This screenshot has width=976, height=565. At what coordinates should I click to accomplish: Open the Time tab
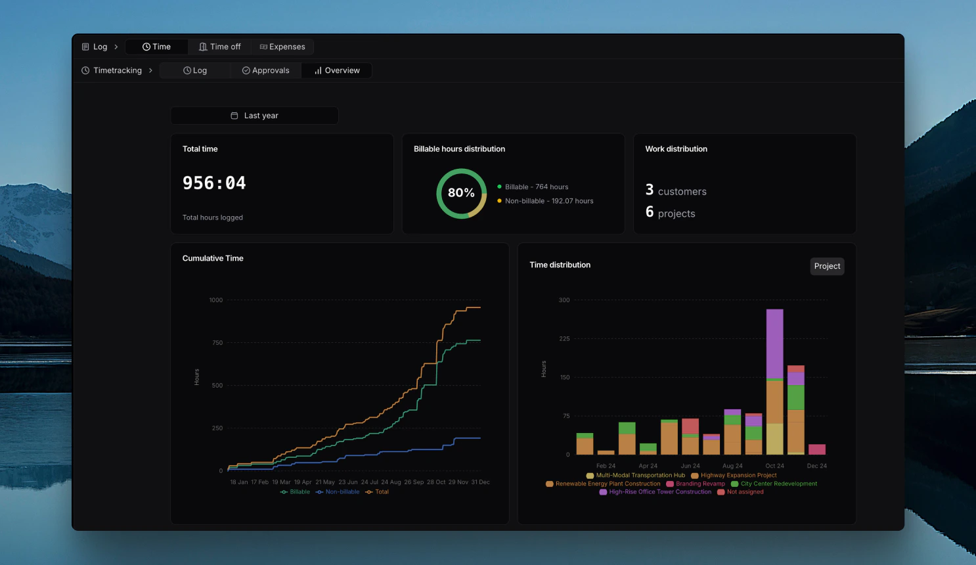(x=156, y=47)
